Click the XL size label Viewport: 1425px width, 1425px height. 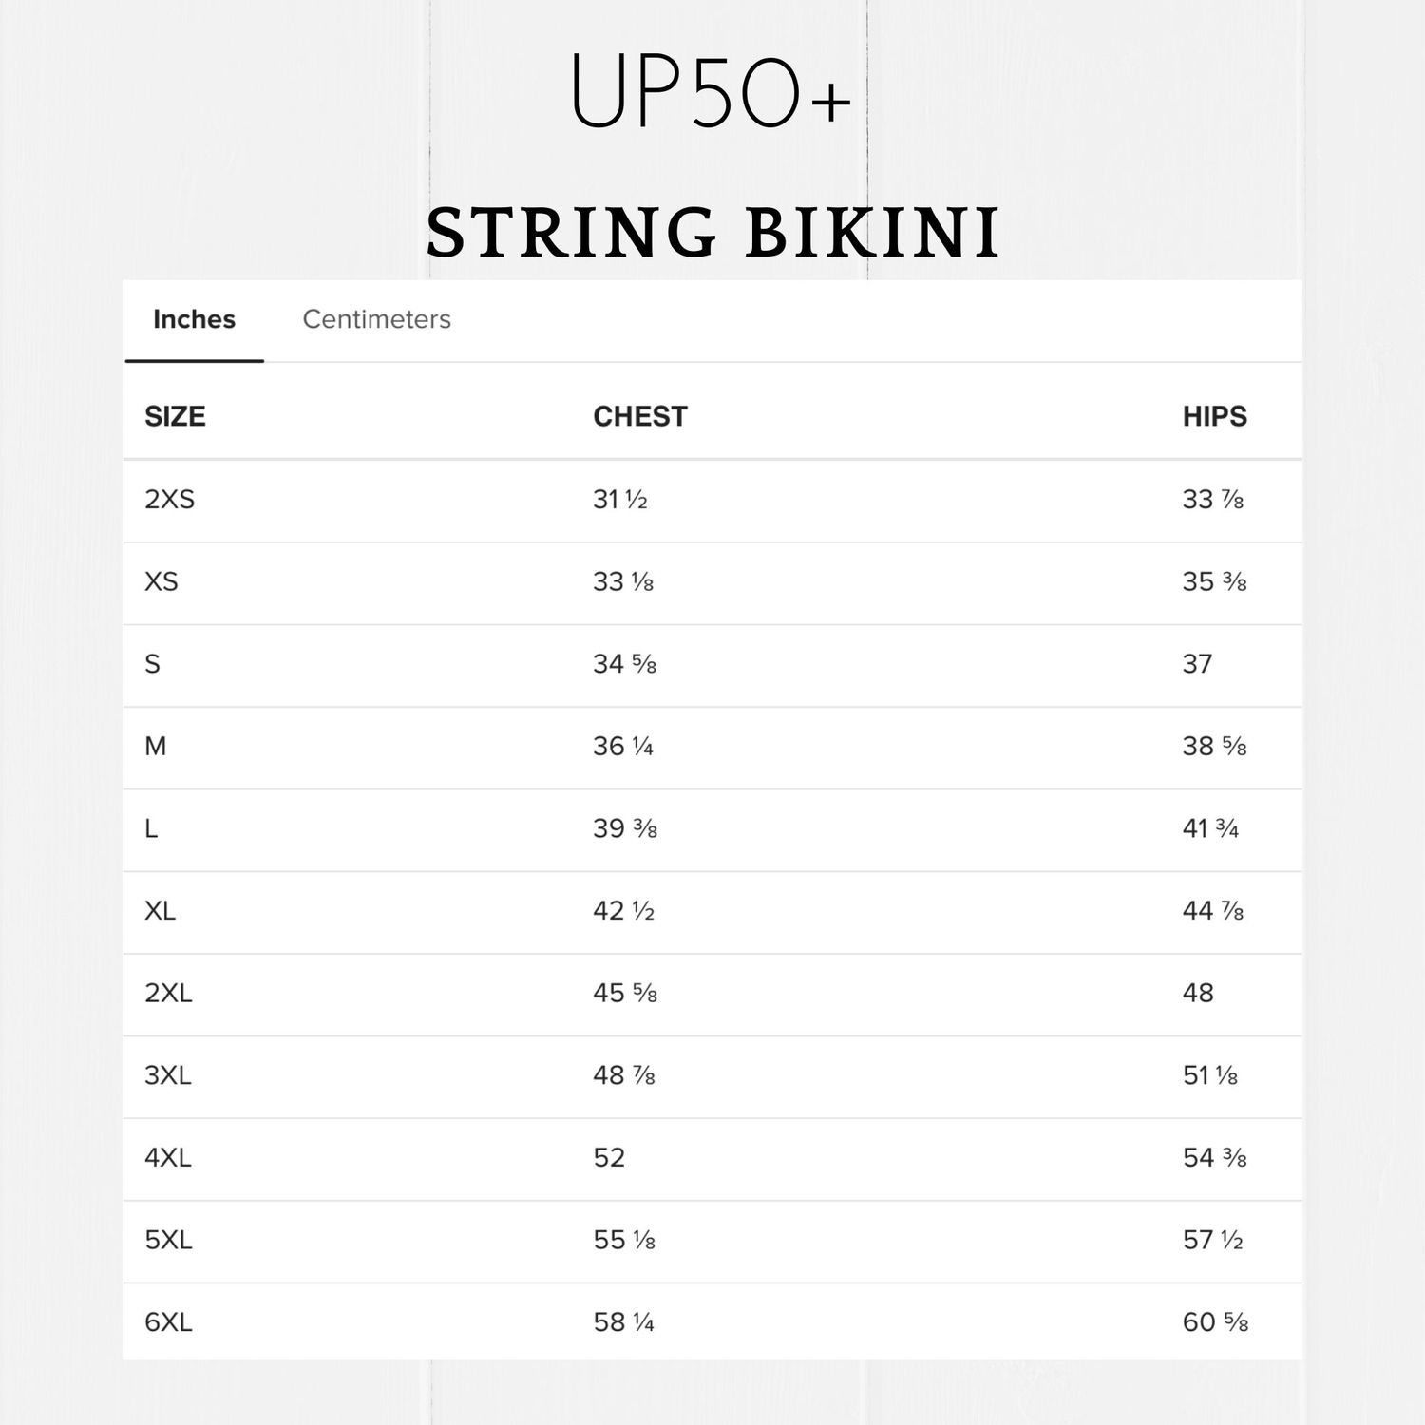click(x=160, y=911)
